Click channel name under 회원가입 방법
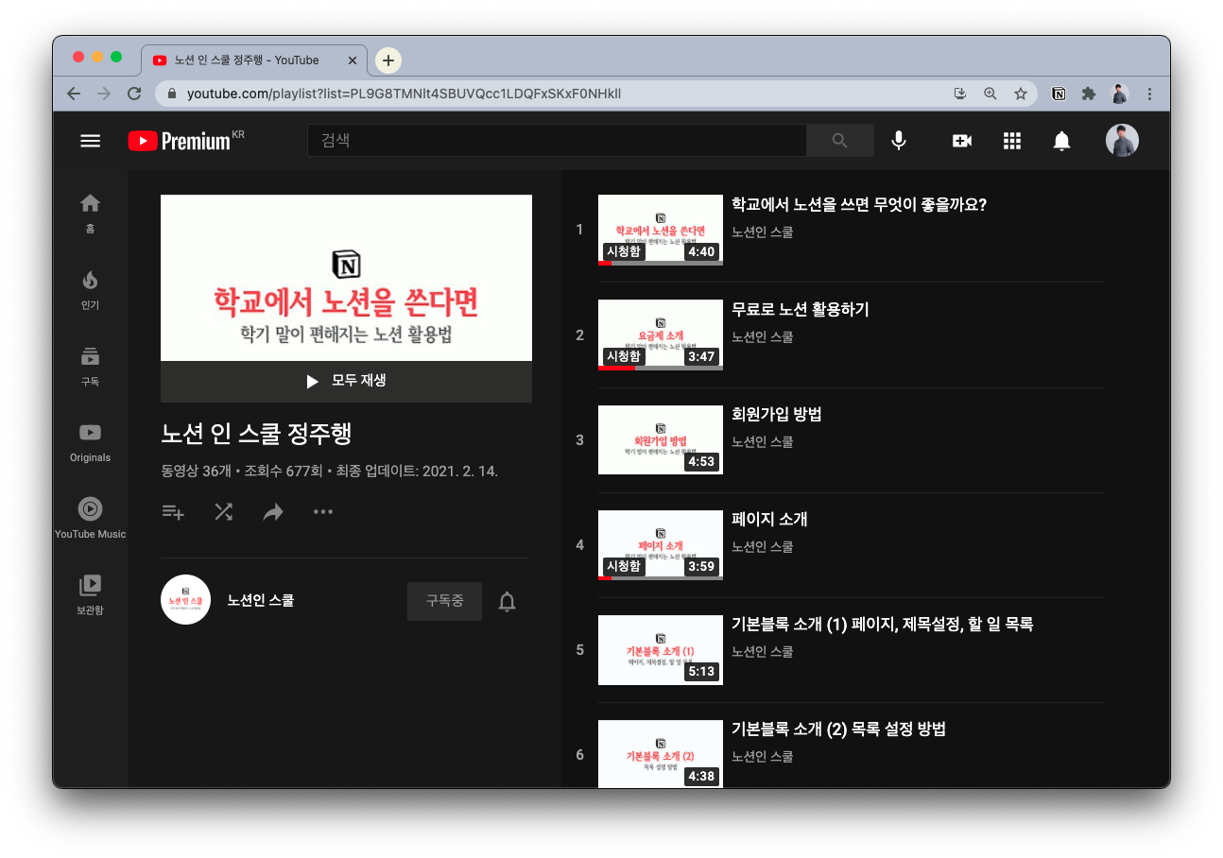This screenshot has height=858, width=1223. tap(763, 441)
